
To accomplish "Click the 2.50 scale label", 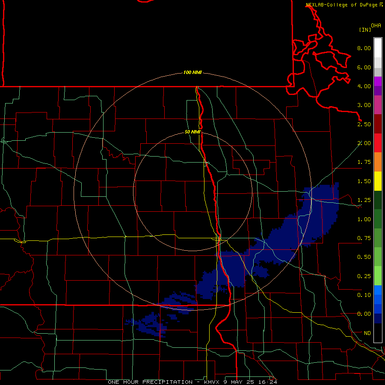I will pos(364,124).
